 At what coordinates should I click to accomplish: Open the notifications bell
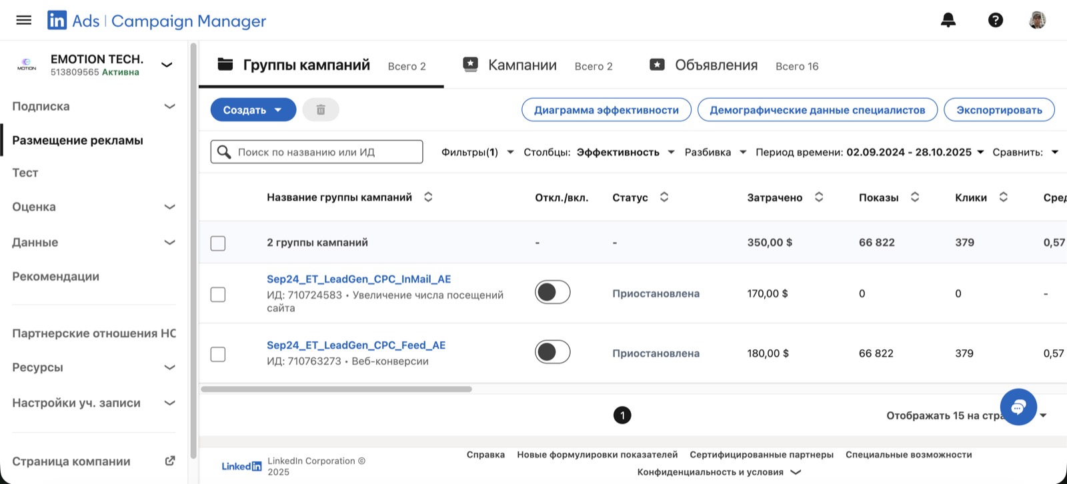tap(948, 20)
